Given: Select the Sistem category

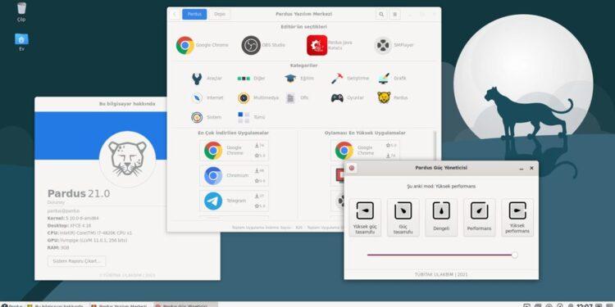Looking at the screenshot, I should (x=207, y=117).
